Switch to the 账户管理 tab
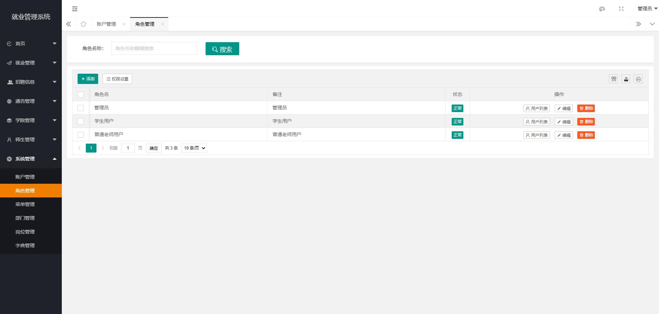This screenshot has height=314, width=659. pos(106,24)
